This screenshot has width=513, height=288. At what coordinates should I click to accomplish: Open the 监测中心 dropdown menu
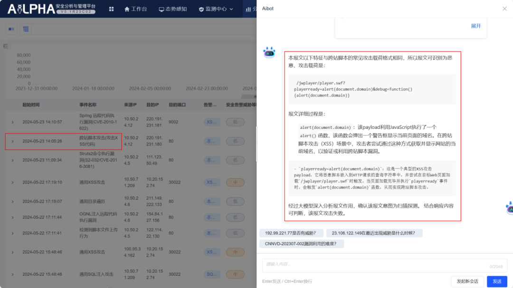point(216,9)
